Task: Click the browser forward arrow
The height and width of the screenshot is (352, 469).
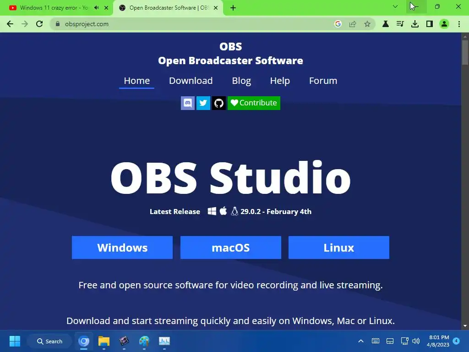Action: [25, 24]
